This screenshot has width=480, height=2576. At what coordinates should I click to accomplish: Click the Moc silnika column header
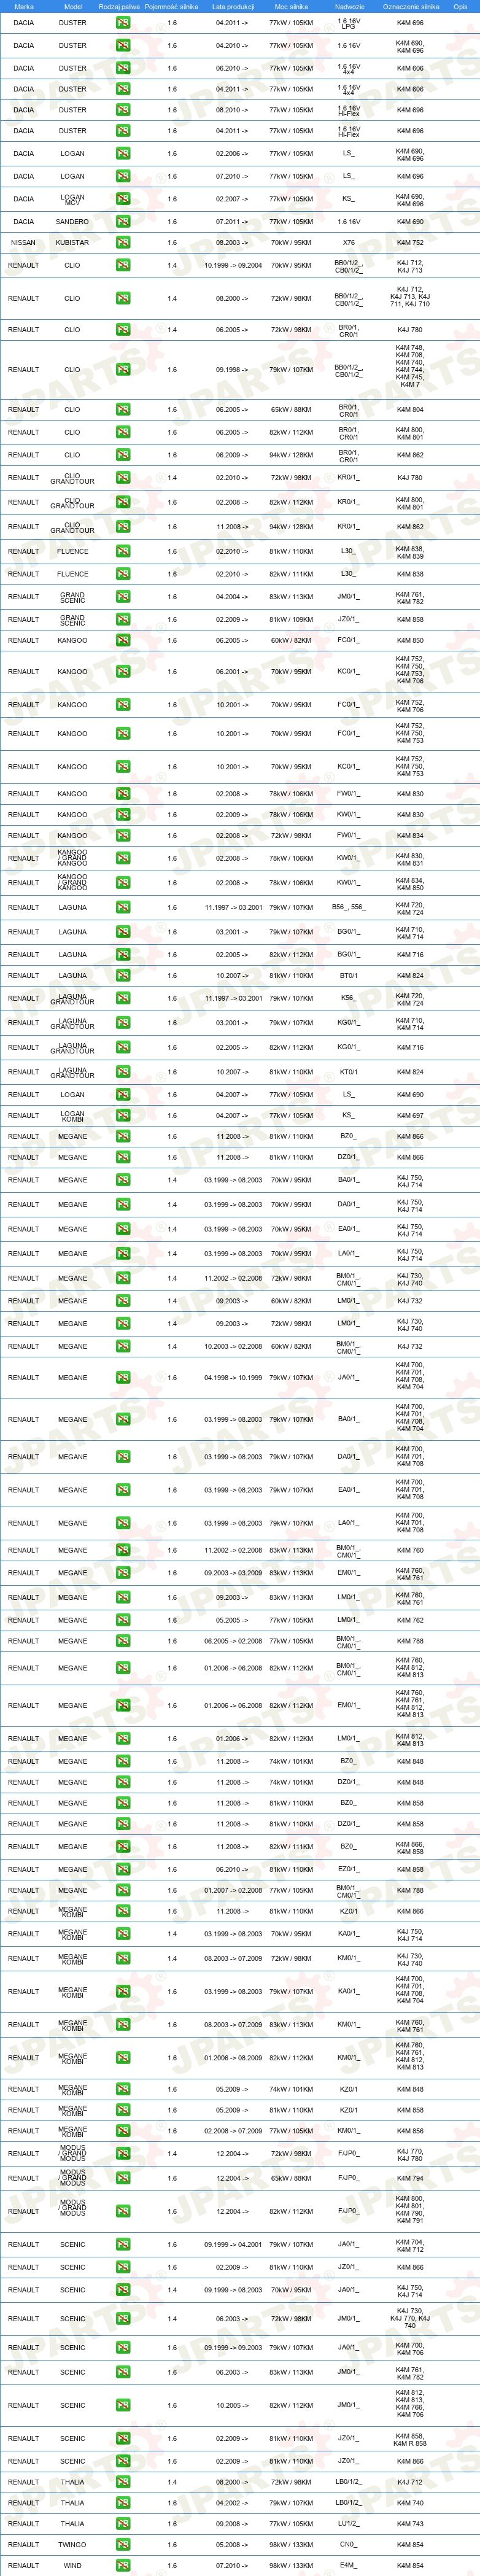click(291, 6)
